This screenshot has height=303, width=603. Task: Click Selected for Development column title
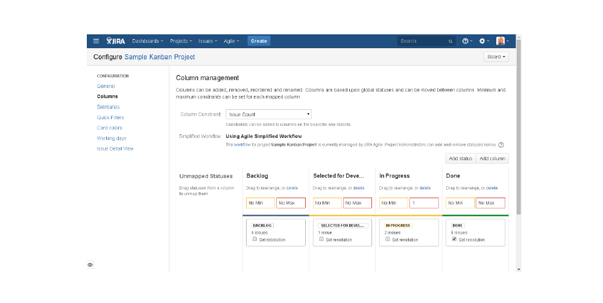click(x=338, y=176)
